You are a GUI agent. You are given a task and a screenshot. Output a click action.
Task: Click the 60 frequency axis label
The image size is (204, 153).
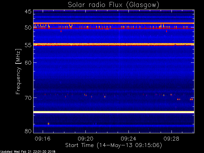28,63
